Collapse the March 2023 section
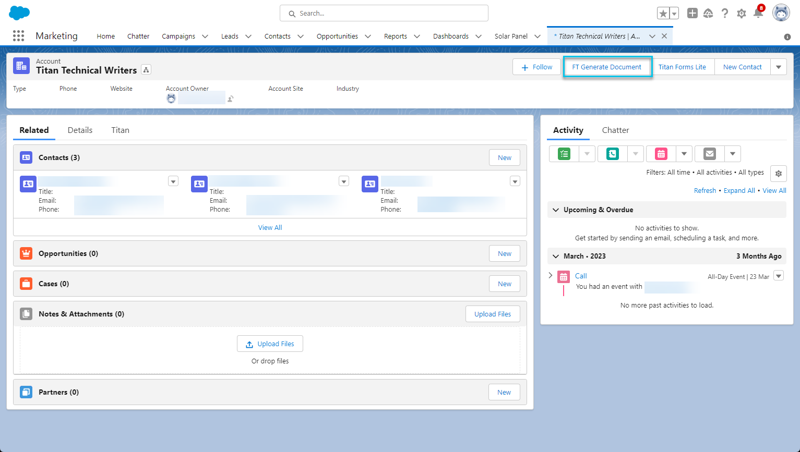This screenshot has width=800, height=452. [x=556, y=256]
